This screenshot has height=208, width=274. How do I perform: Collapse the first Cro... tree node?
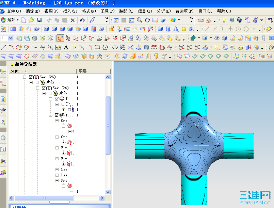pos(57,121)
